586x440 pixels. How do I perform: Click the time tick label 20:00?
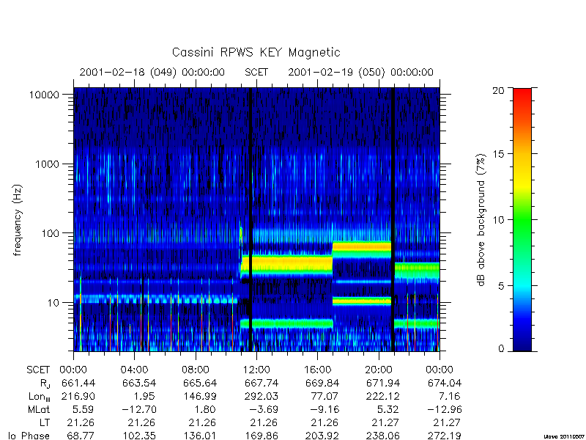click(378, 370)
